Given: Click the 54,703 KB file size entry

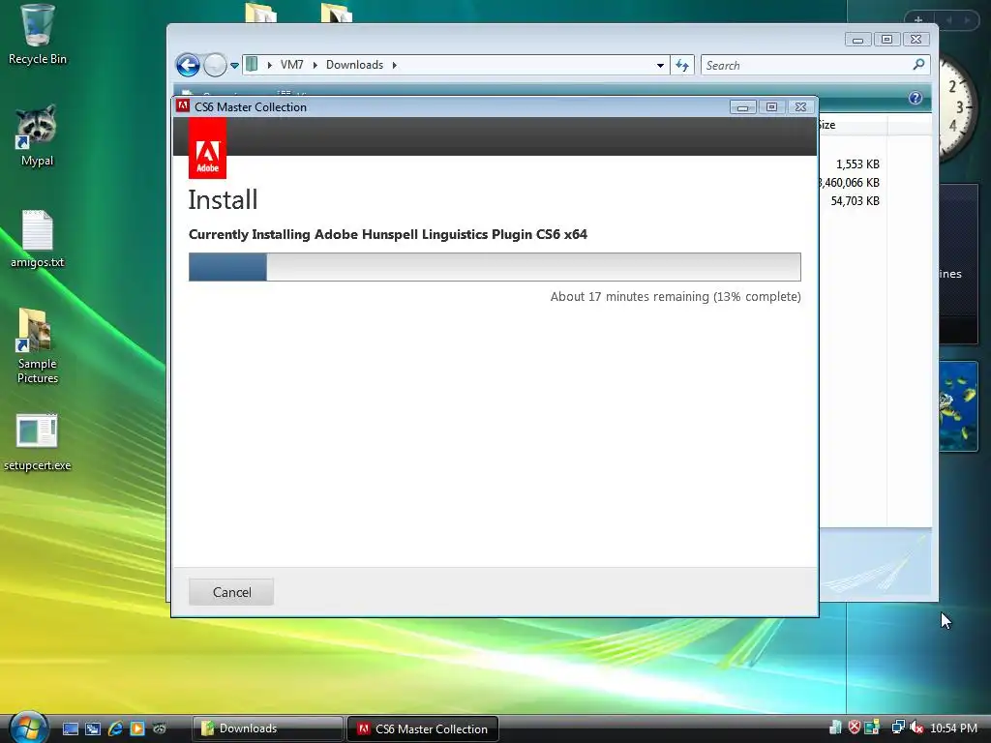Looking at the screenshot, I should (x=856, y=201).
